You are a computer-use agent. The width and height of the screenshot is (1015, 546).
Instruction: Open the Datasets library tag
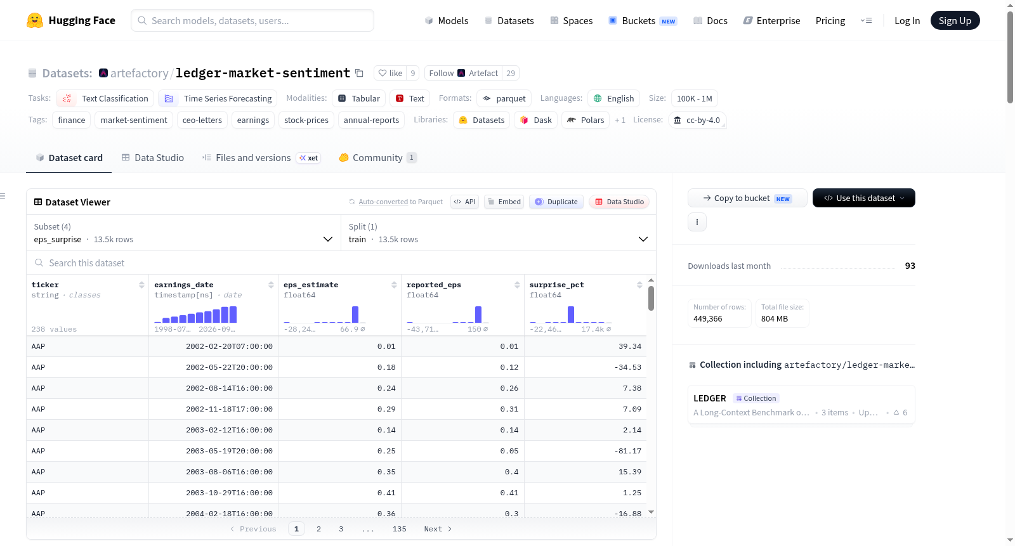481,120
